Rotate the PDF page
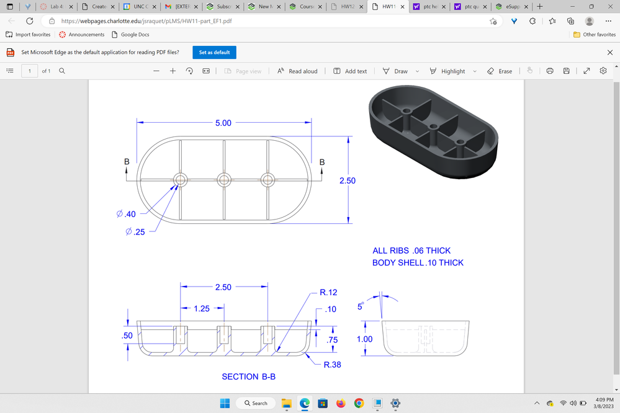The height and width of the screenshot is (413, 620). pos(189,71)
